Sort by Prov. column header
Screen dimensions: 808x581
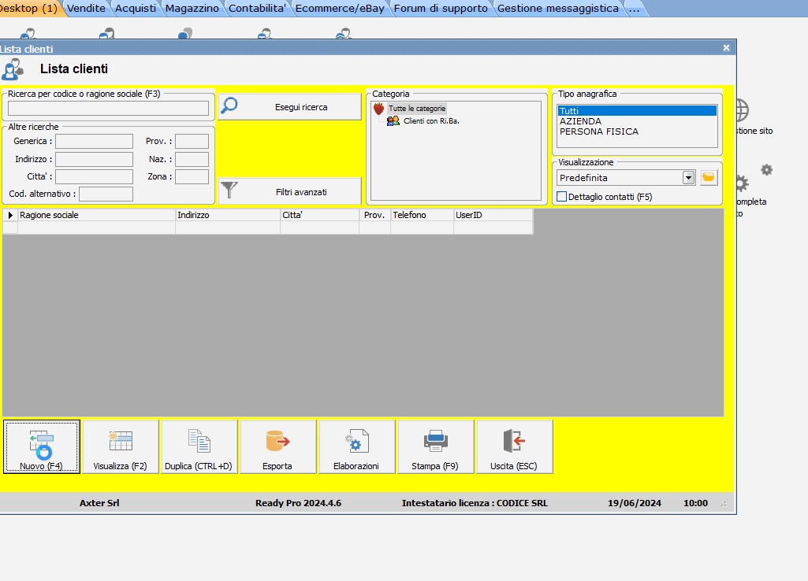coord(375,215)
